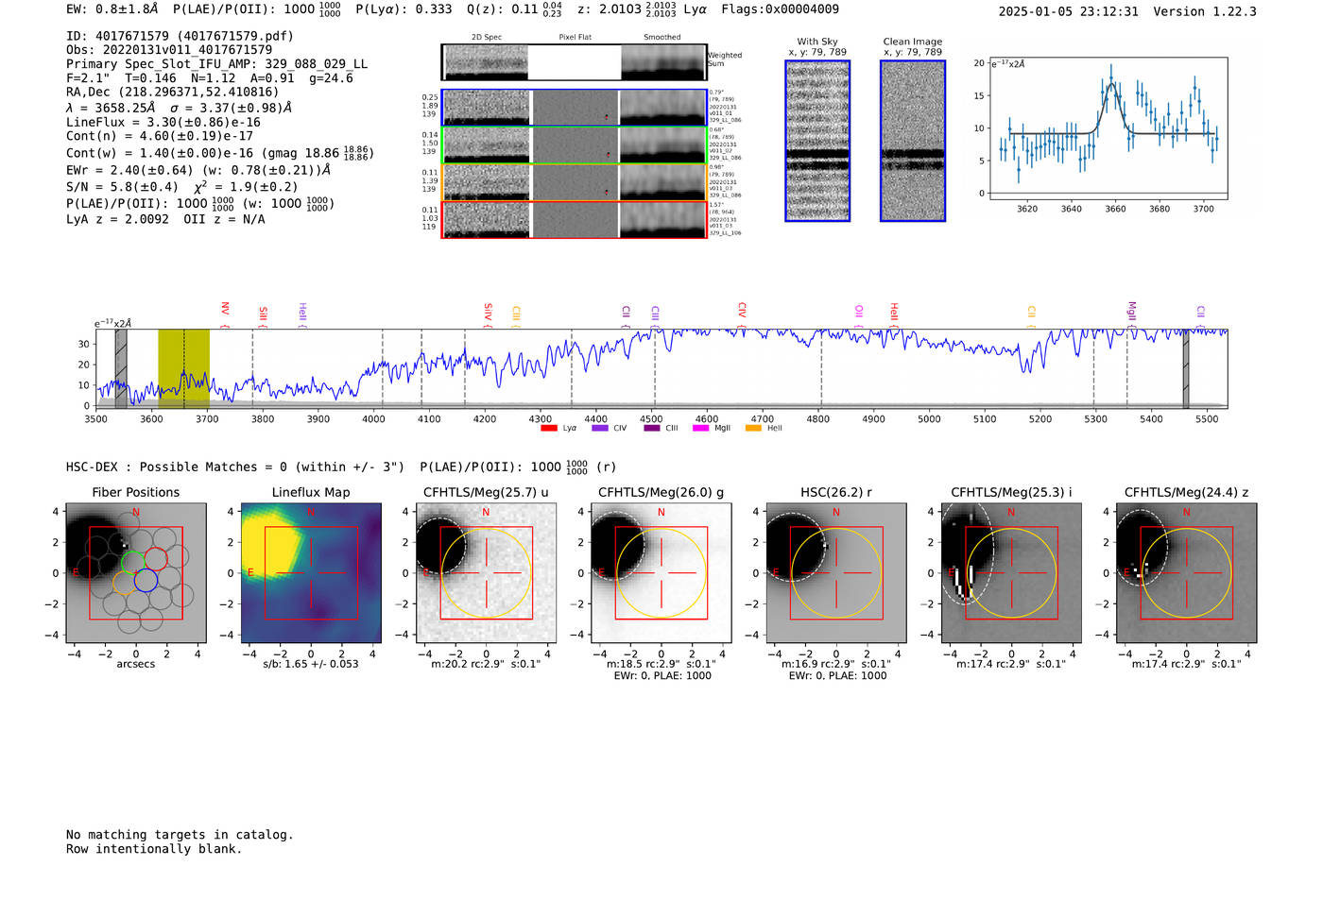Click the SiII line marker label
Screen dimensions: 1323x900
coord(264,315)
